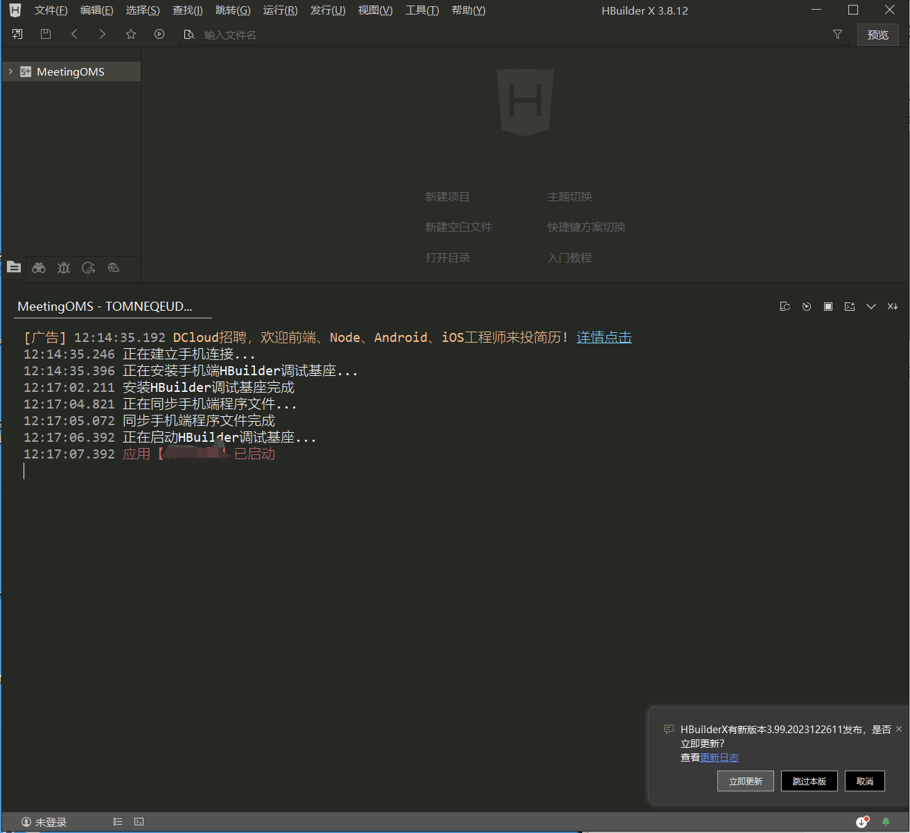This screenshot has width=910, height=833.
Task: Click the notification bell in status bar
Action: (x=885, y=822)
